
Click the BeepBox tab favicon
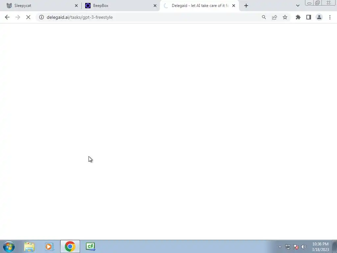[88, 6]
